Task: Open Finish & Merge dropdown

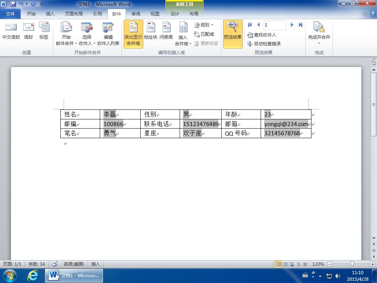Action: point(319,34)
